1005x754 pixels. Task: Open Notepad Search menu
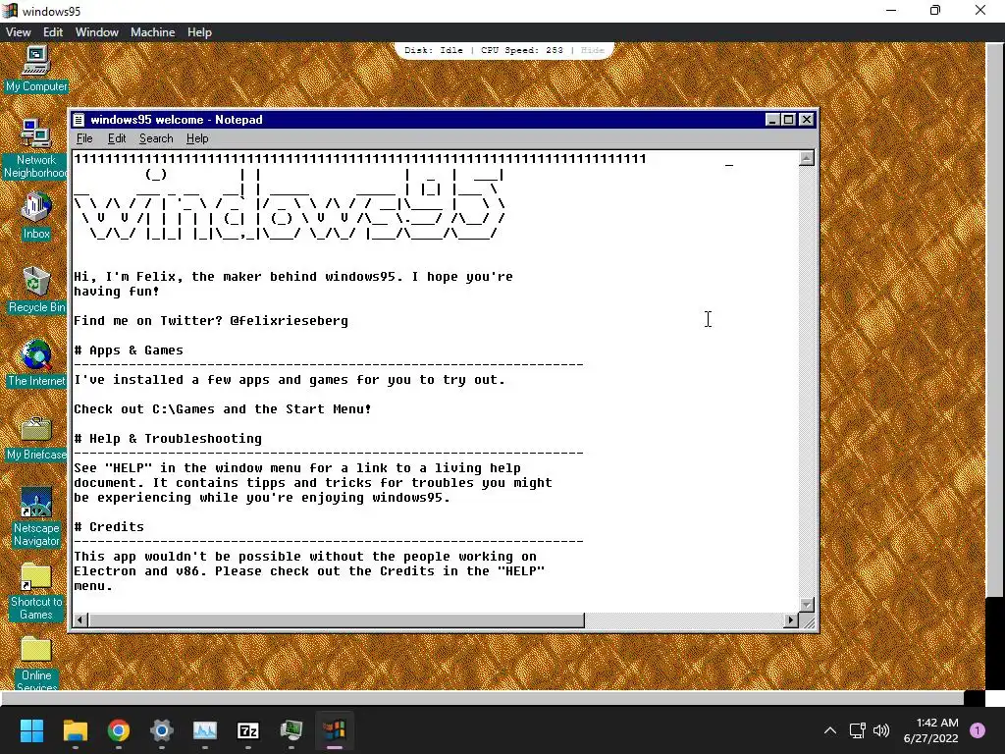pos(156,138)
